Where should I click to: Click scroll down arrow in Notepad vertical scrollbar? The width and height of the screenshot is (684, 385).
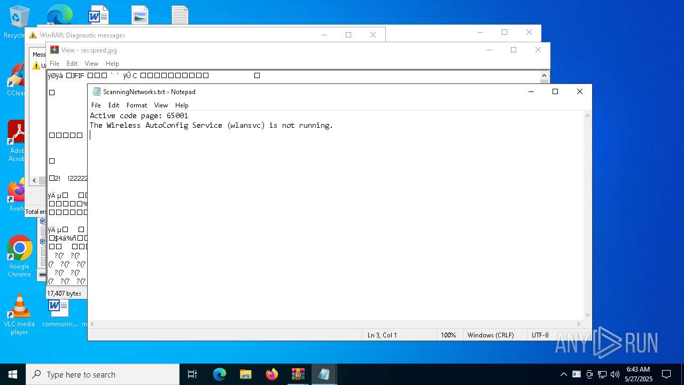tap(587, 315)
